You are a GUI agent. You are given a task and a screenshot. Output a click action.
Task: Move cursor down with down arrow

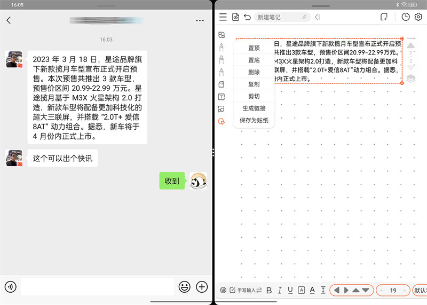point(366,290)
